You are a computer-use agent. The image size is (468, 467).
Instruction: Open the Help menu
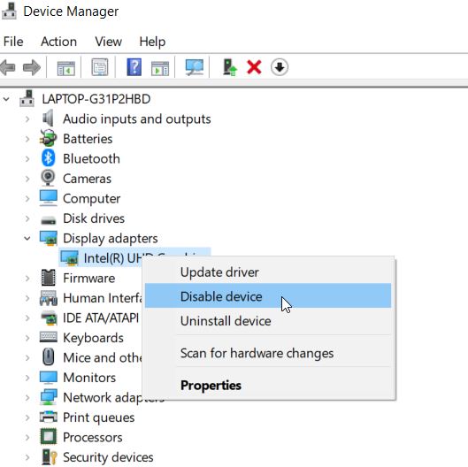tap(152, 42)
